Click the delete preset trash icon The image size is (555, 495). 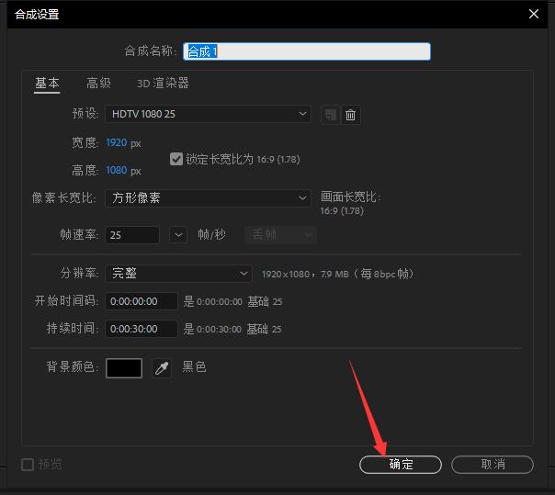tap(350, 115)
